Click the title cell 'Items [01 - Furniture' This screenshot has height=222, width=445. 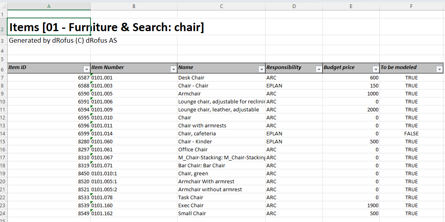[49, 27]
